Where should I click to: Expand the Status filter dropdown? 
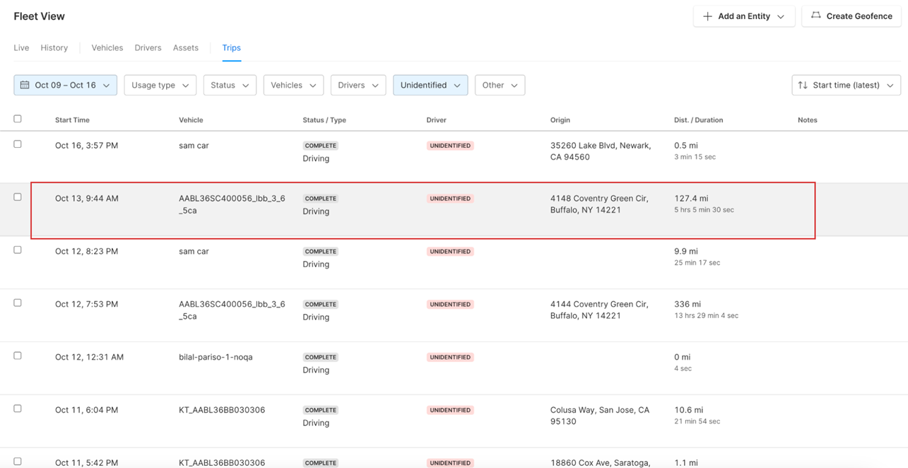230,85
